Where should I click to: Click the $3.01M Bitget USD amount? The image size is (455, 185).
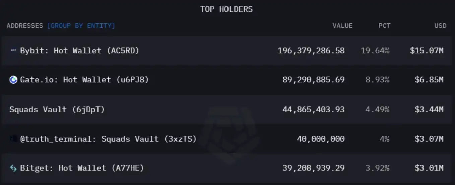pos(429,168)
